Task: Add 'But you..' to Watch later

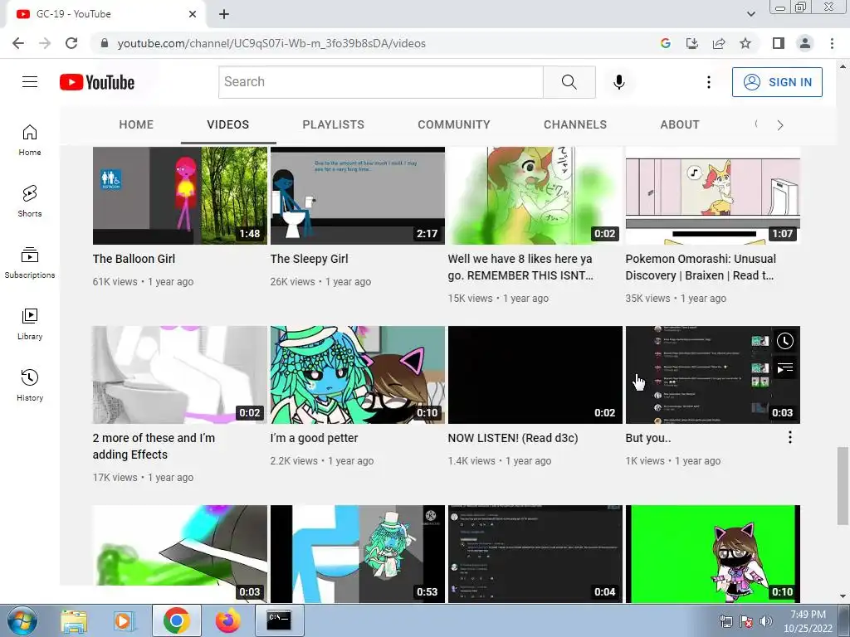Action: pyautogui.click(x=785, y=341)
